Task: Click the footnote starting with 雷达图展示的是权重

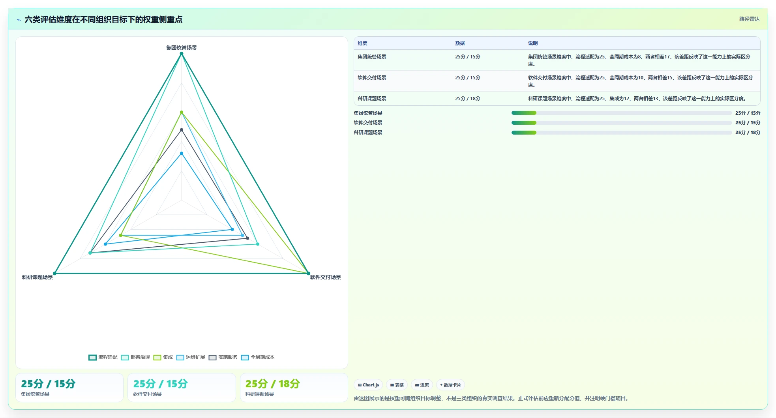Action: [x=491, y=398]
